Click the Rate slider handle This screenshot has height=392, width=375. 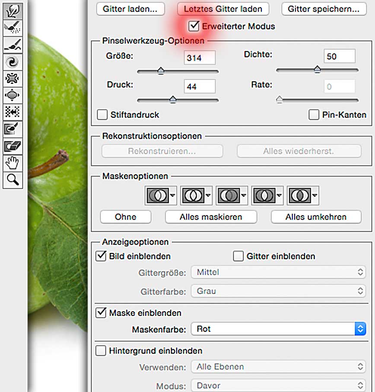(280, 99)
